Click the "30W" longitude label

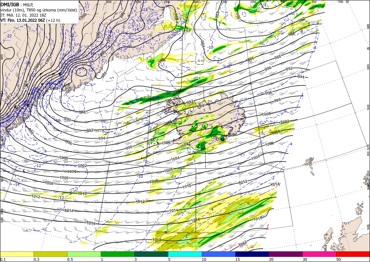[x=138, y=2]
